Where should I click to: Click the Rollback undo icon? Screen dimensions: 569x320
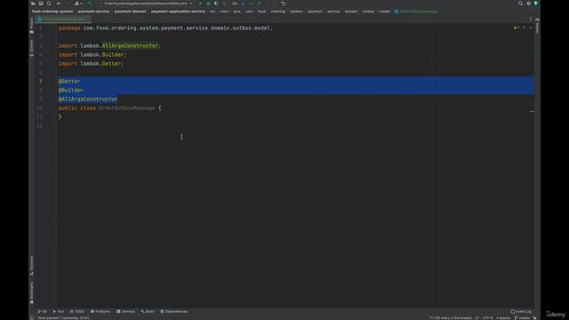(284, 4)
